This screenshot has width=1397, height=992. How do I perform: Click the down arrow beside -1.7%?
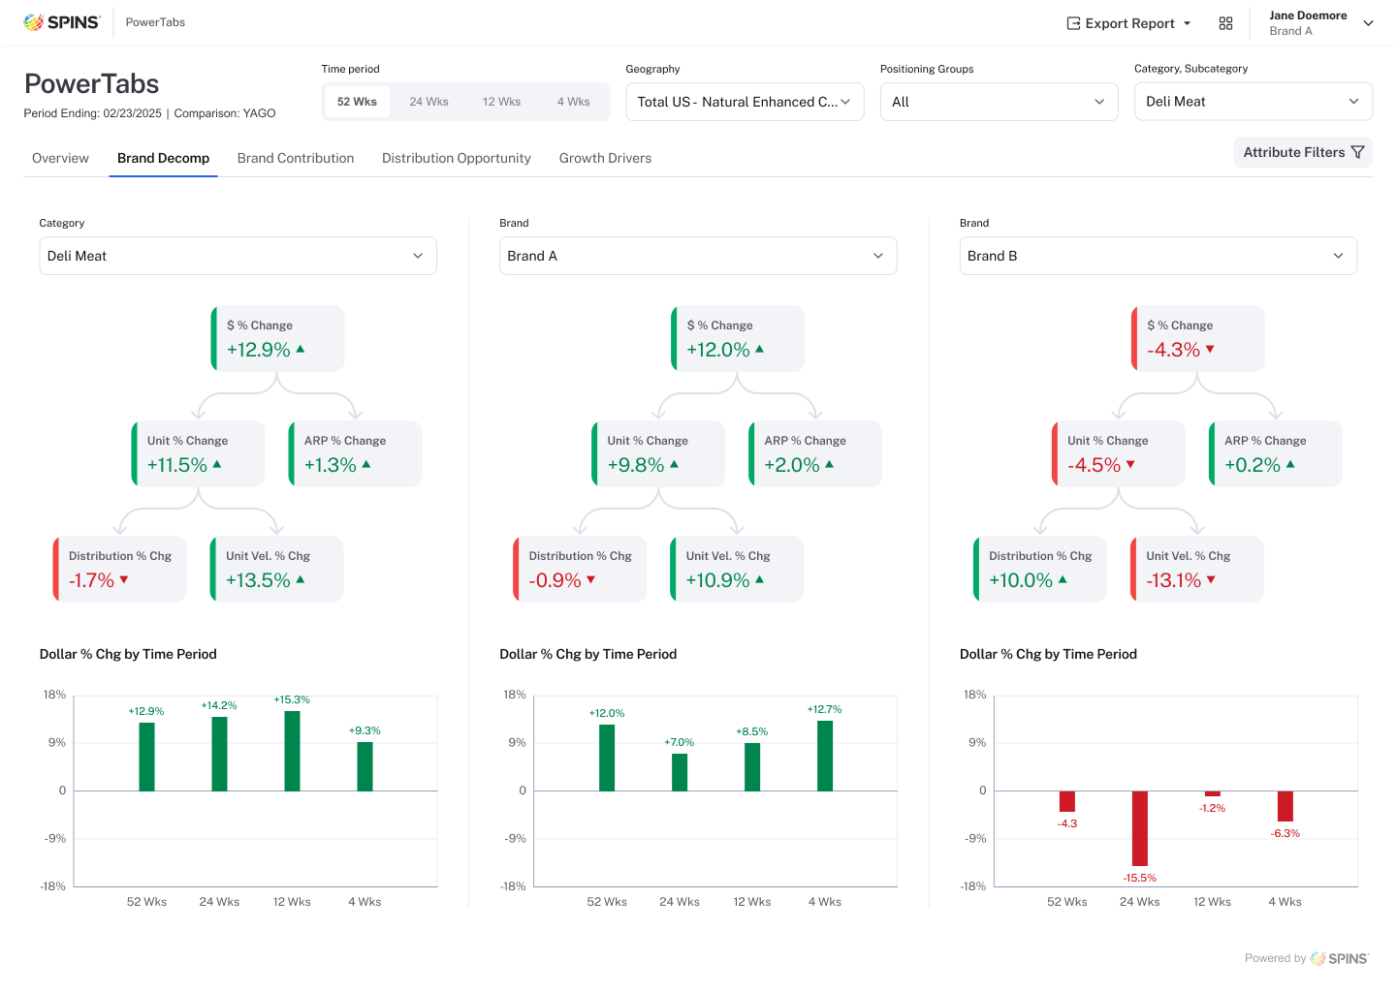click(124, 579)
